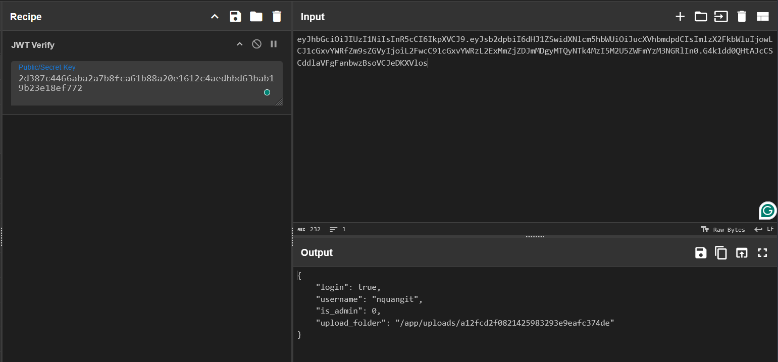This screenshot has width=778, height=362.
Task: Open folder as input
Action: (701, 17)
